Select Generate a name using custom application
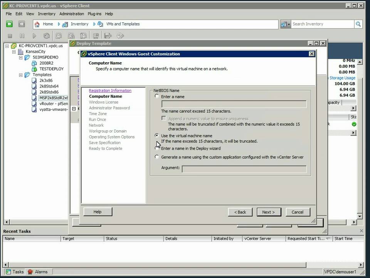 157,157
